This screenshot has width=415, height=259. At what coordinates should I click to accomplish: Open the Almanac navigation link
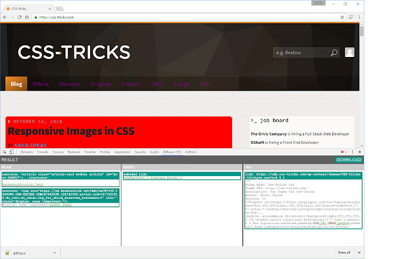pos(69,84)
